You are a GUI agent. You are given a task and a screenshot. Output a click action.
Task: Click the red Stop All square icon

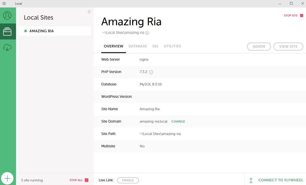pyautogui.click(x=87, y=180)
